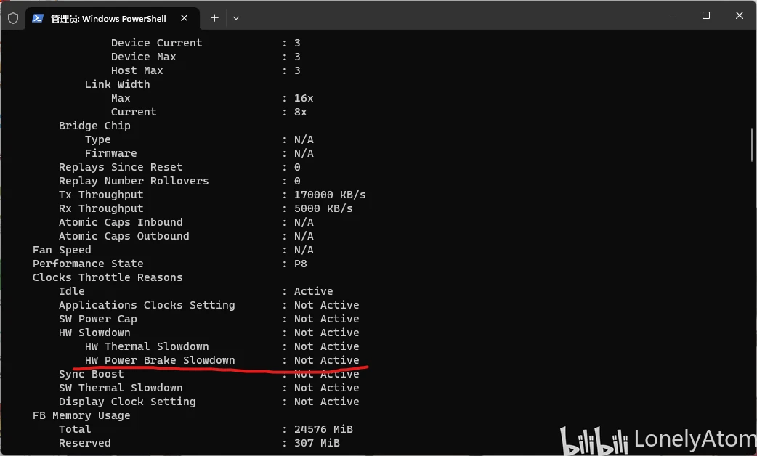Click the 'Fan Speed' label
Viewport: 757px width, 456px height.
point(62,251)
